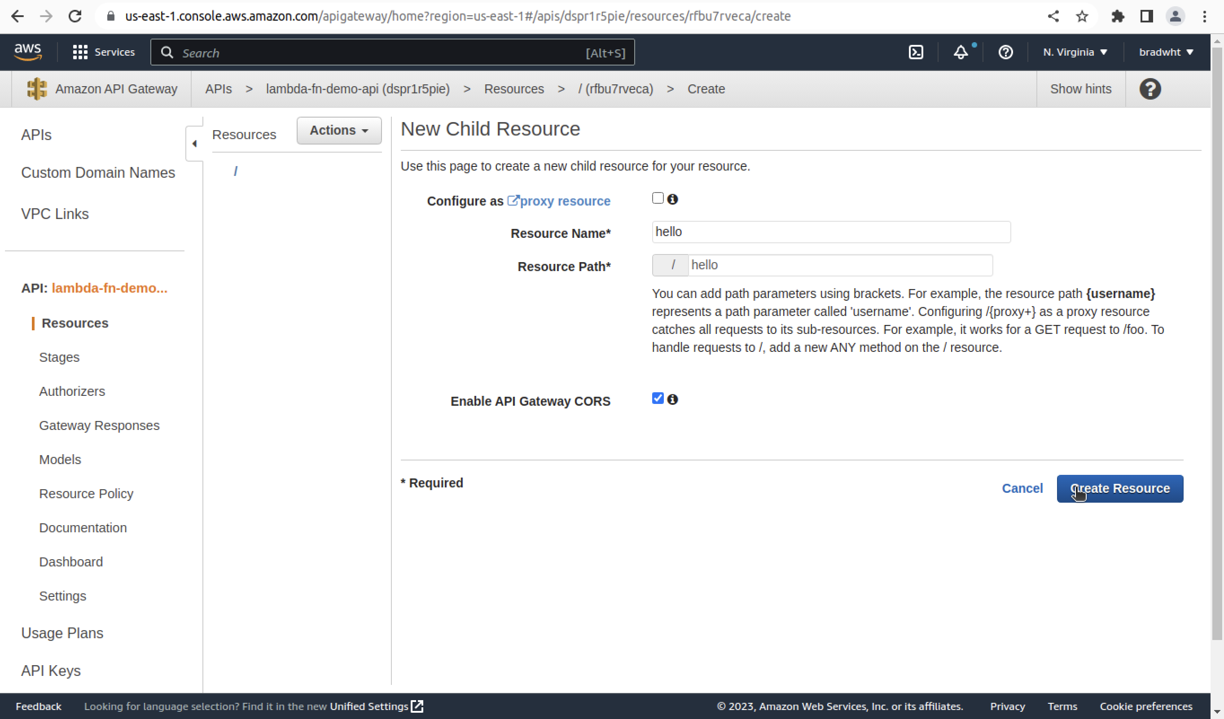Open the browser extensions puzzle icon

[x=1118, y=16]
